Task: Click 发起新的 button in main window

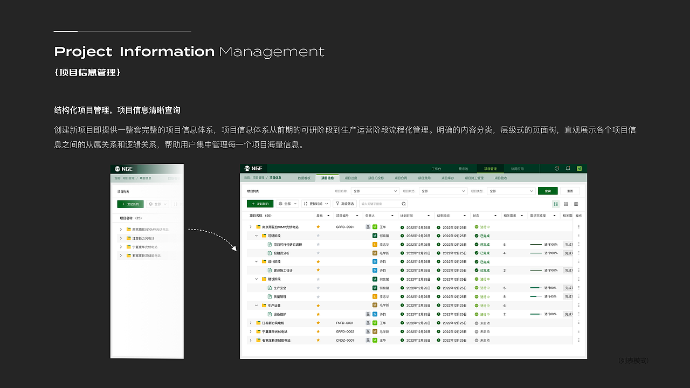Action: coord(260,204)
